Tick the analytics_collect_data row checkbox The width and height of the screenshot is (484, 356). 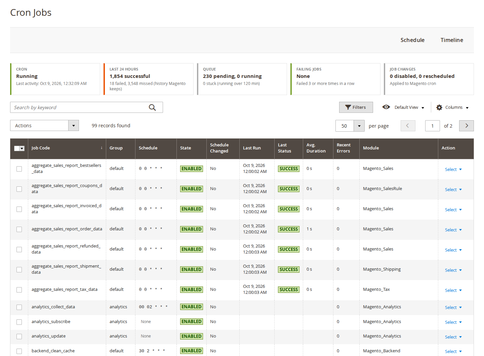tap(19, 307)
